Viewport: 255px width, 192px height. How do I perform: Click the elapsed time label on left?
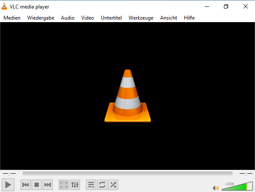click(x=9, y=174)
